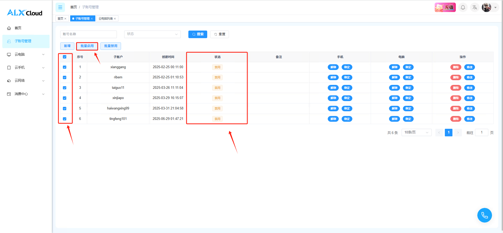Click the recharge banner icon
The height and width of the screenshot is (233, 503).
tap(445, 7)
